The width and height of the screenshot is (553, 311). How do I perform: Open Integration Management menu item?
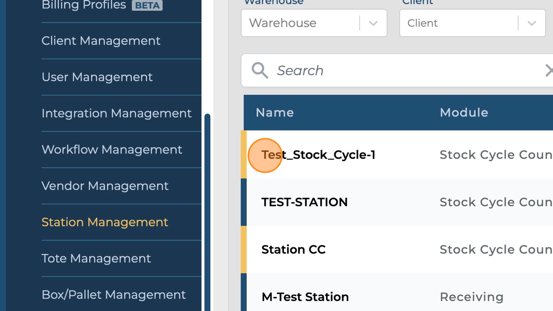pos(116,113)
